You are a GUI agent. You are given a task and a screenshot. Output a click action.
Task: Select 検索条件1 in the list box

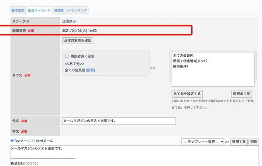click(181, 66)
